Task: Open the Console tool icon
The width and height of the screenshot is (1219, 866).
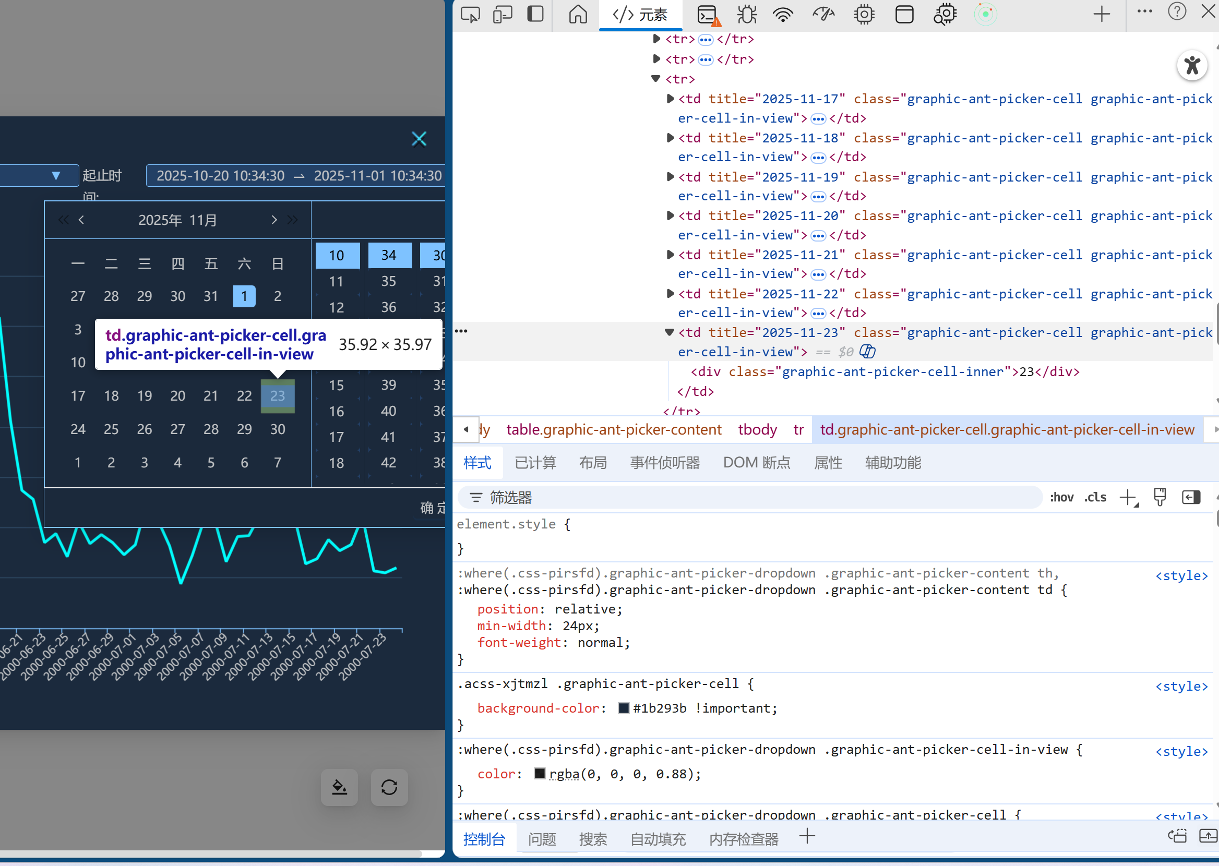Action: pyautogui.click(x=708, y=15)
